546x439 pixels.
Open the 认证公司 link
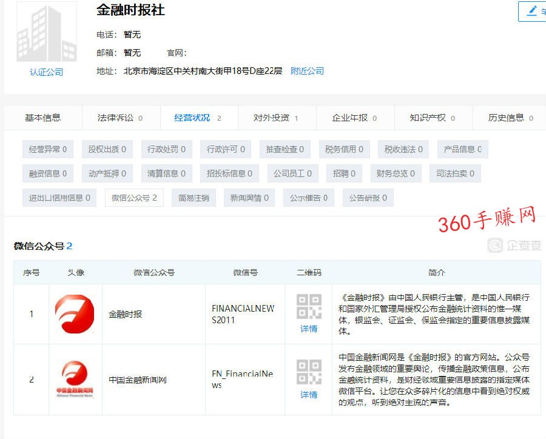(46, 72)
